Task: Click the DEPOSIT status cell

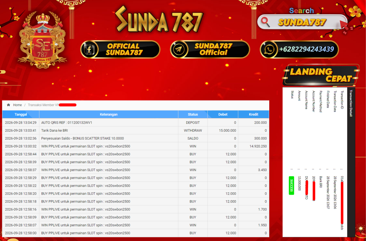Action: coord(193,123)
